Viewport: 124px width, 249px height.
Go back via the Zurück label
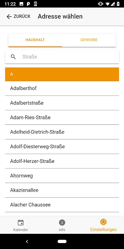point(22,16)
